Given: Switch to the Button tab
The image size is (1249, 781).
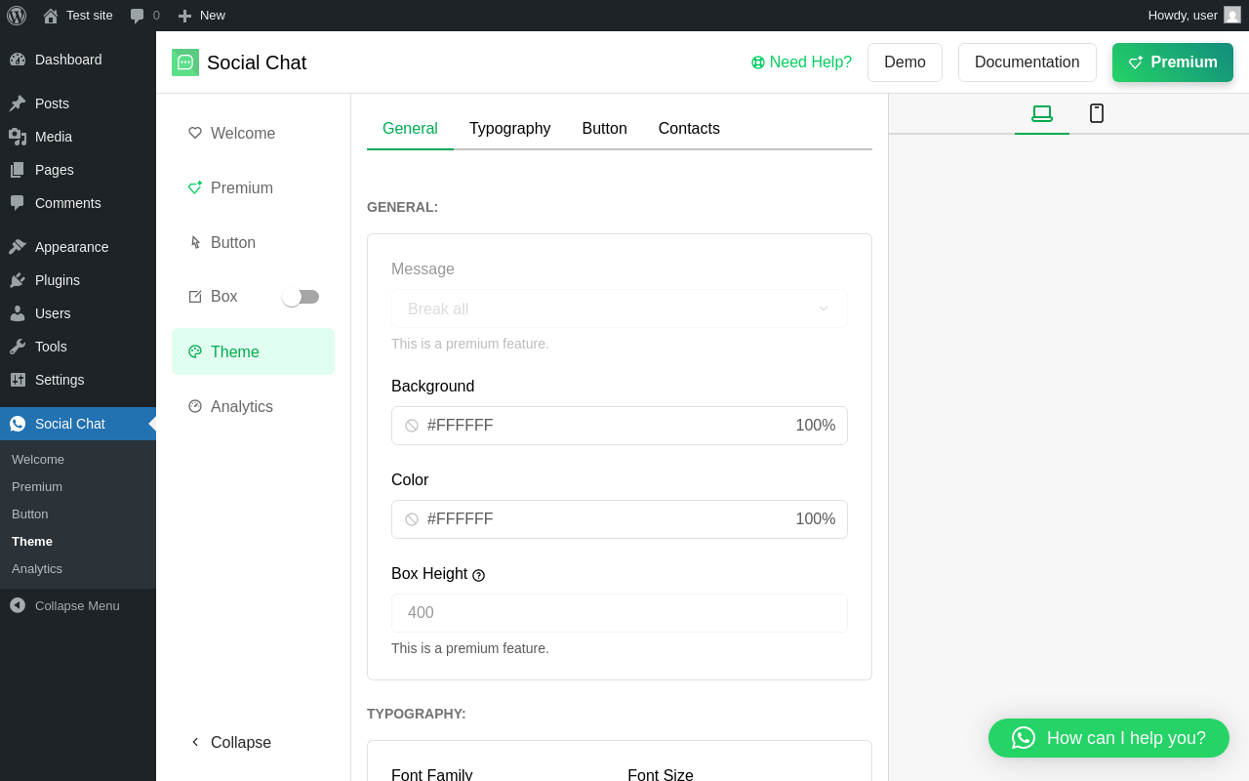Looking at the screenshot, I should [x=605, y=129].
